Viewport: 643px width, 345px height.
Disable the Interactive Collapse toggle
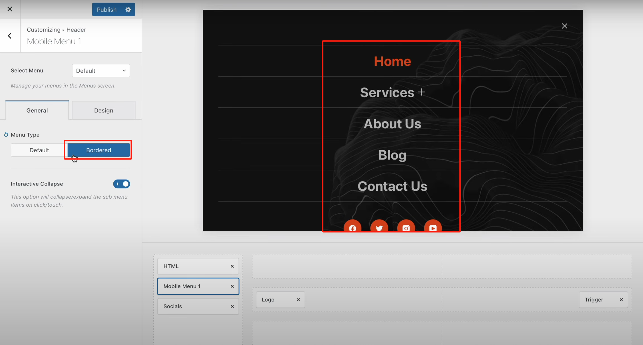tap(122, 184)
